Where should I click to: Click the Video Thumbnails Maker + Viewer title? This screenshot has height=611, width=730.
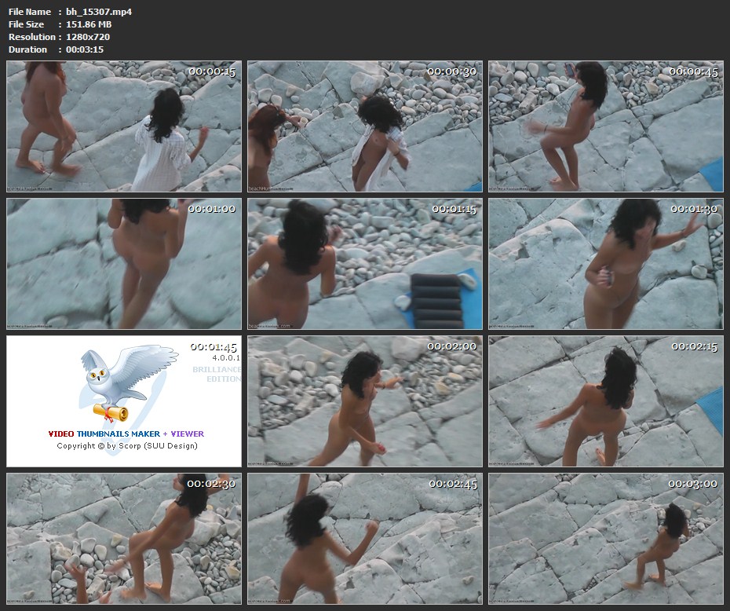(x=126, y=434)
